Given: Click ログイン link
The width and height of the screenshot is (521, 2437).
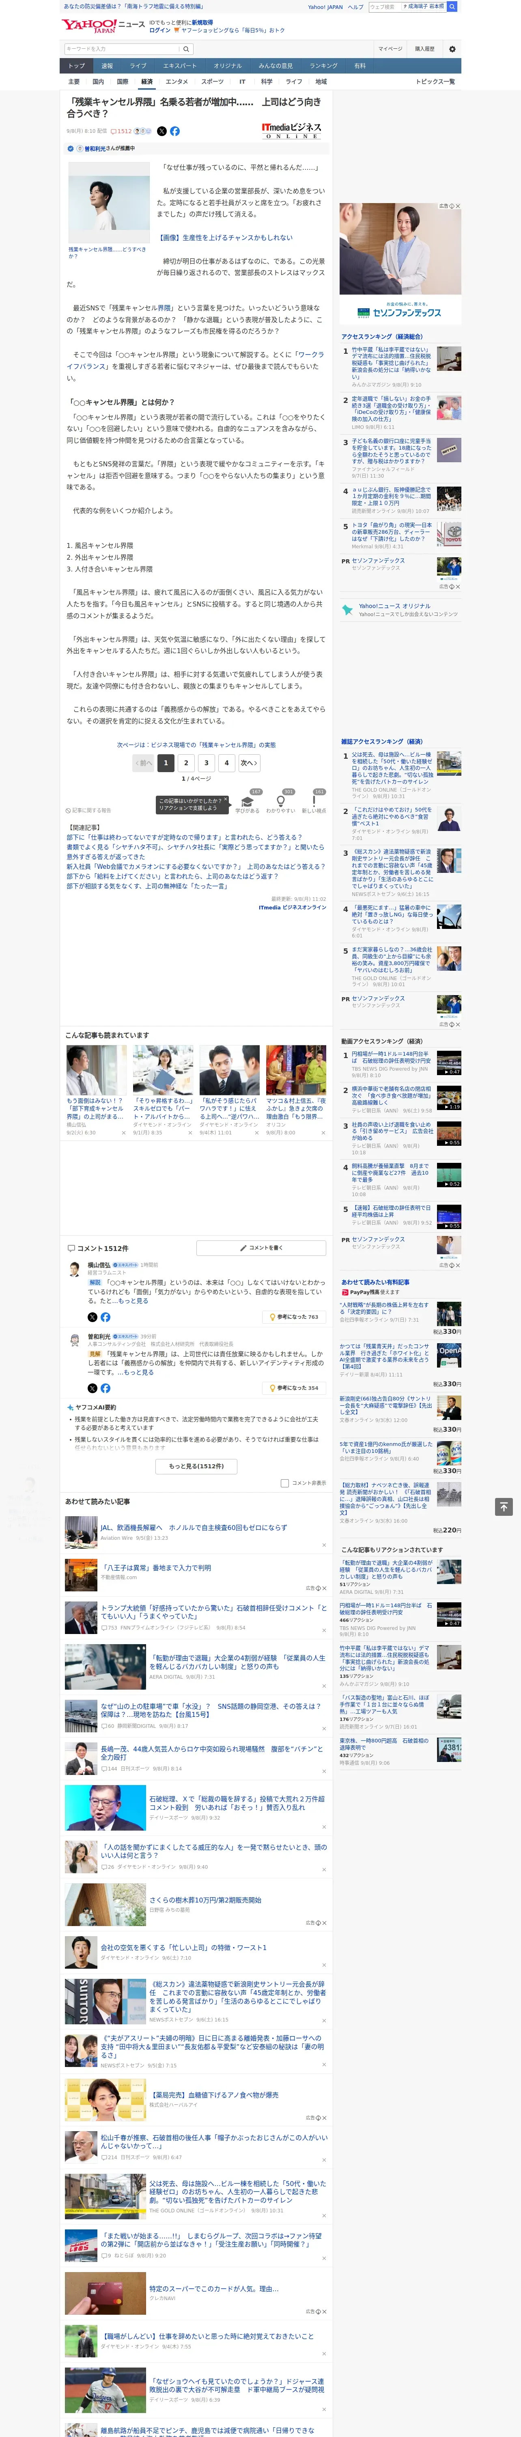Looking at the screenshot, I should click(160, 30).
